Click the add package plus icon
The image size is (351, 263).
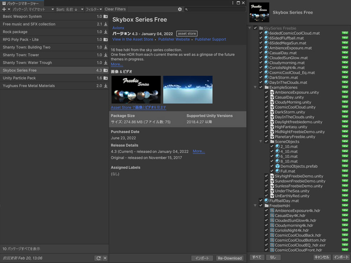coord(5,9)
